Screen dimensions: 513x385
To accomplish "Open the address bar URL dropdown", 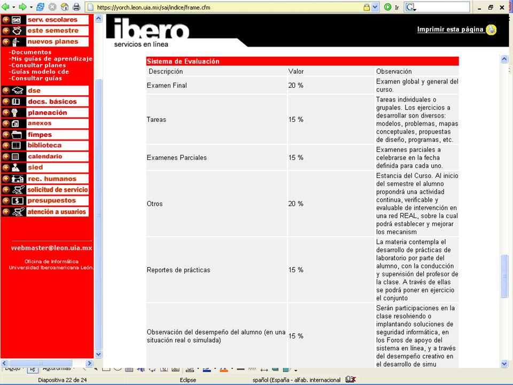I will pyautogui.click(x=375, y=7).
